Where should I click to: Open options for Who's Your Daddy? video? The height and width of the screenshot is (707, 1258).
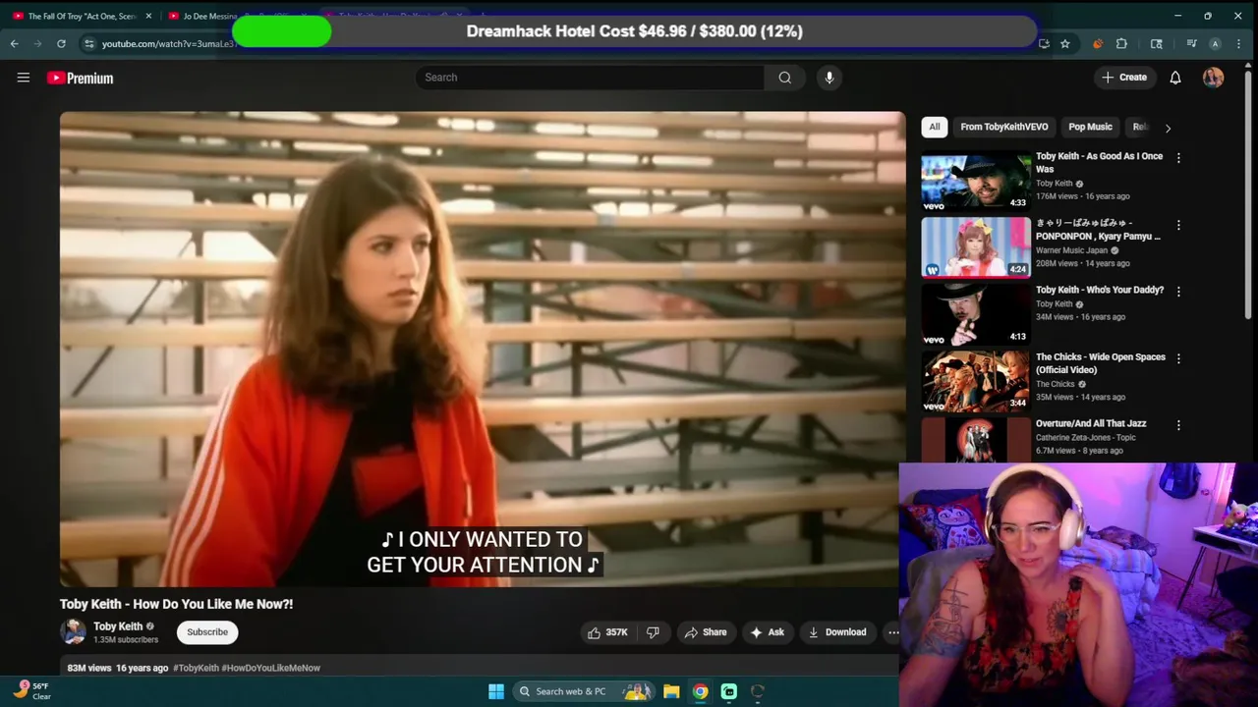[x=1178, y=292]
